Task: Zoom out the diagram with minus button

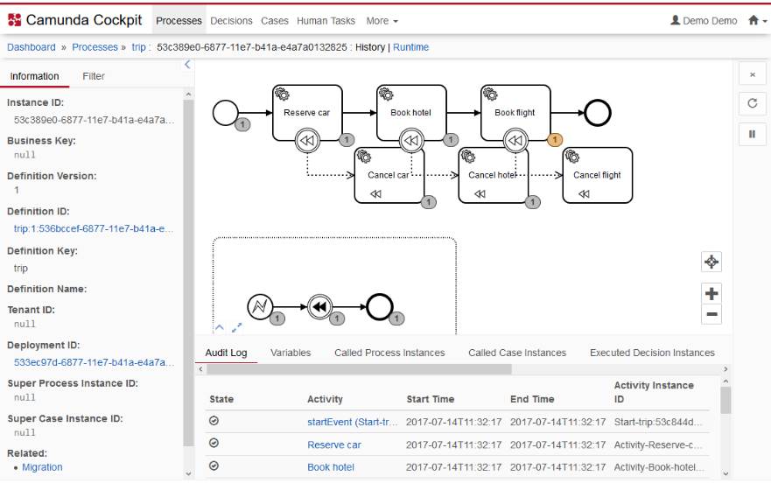Action: (711, 314)
